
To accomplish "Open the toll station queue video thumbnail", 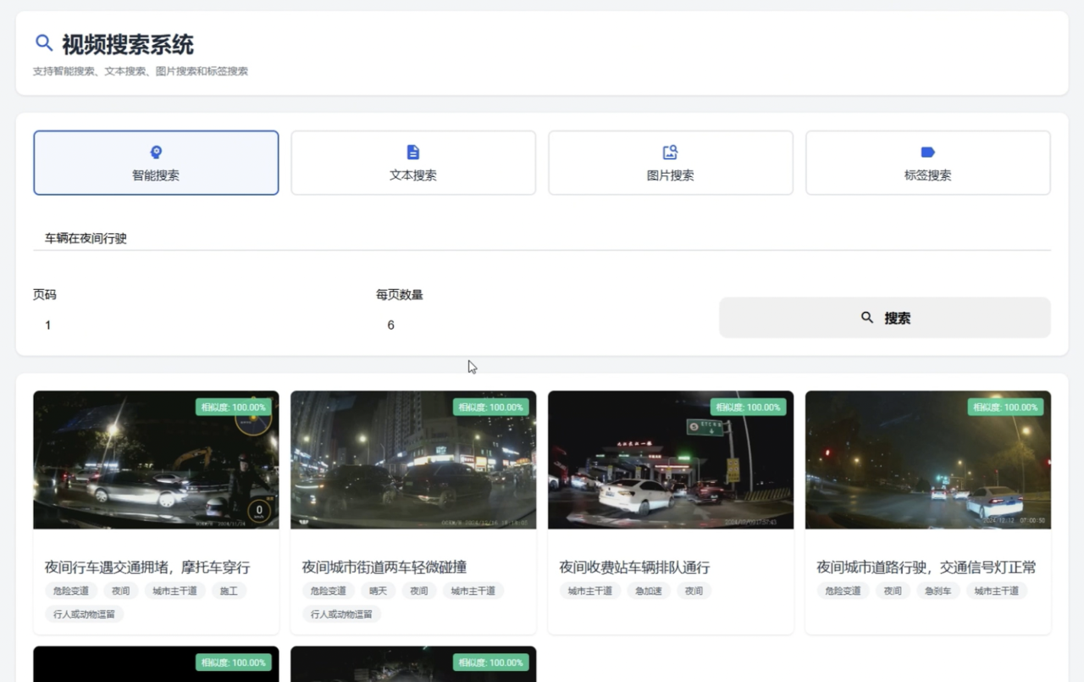I will 670,460.
